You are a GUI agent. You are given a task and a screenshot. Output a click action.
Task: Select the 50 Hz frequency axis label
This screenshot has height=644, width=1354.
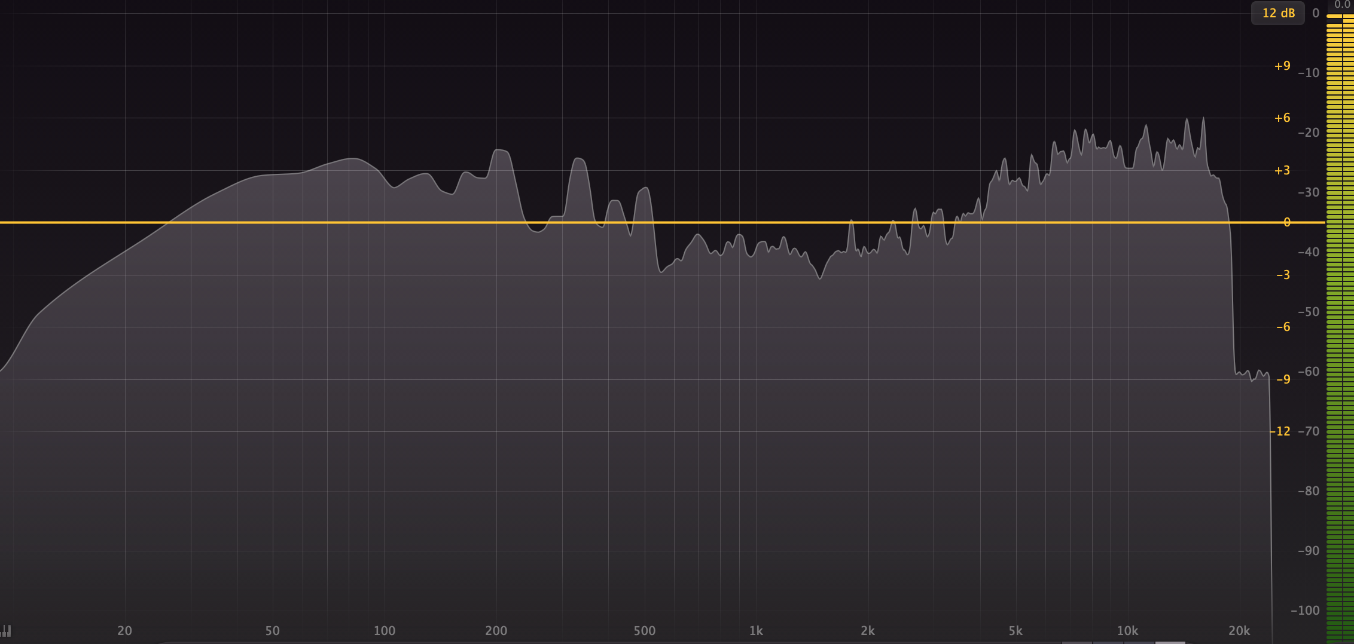tap(272, 630)
